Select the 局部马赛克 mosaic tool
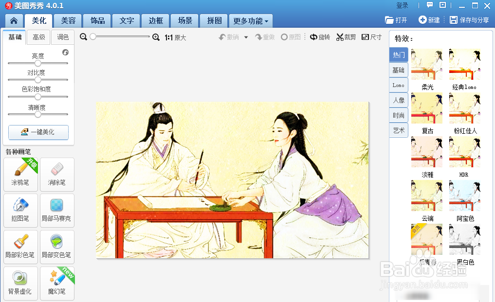 (57, 211)
